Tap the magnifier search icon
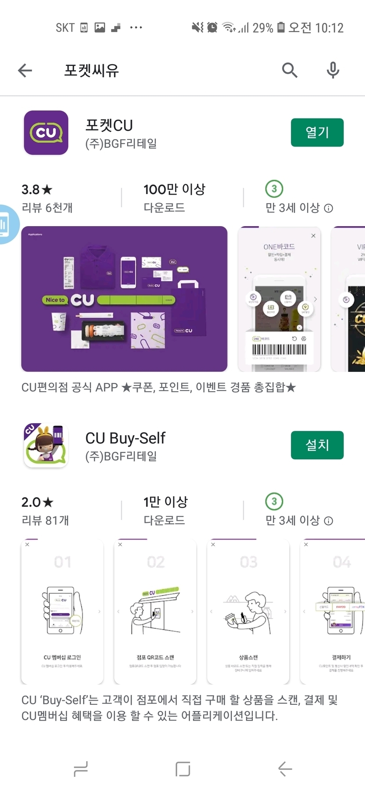Screen dimensions: 365x791 [290, 70]
